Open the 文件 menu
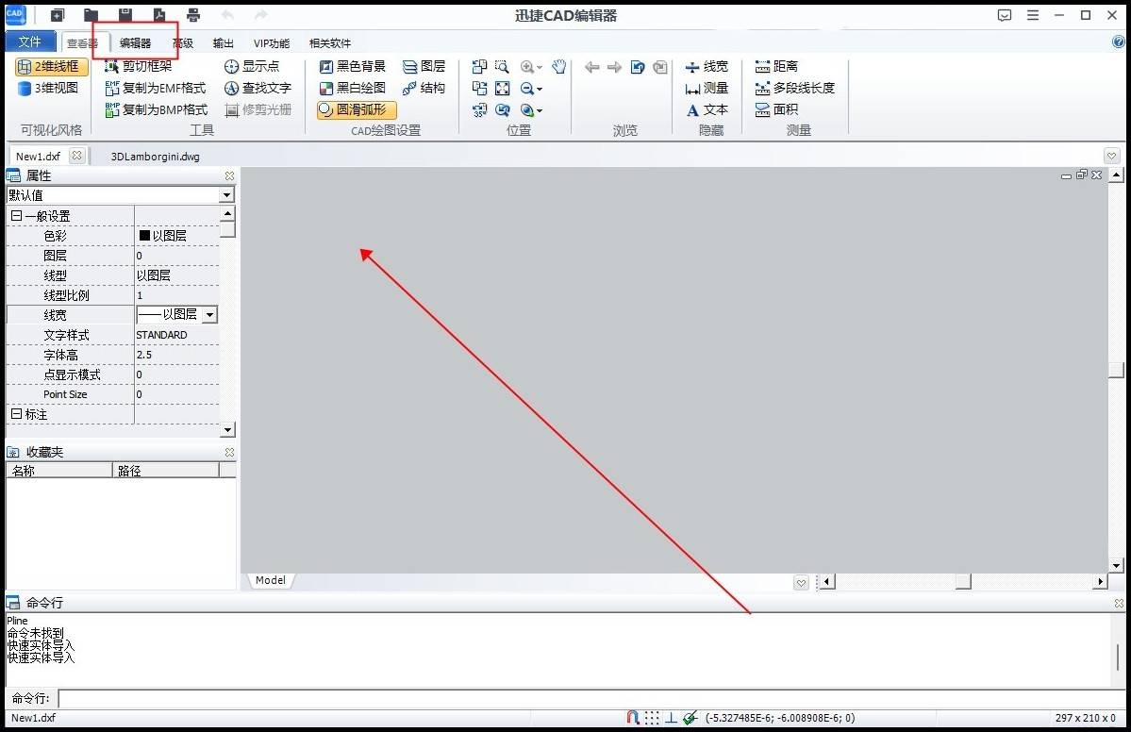This screenshot has width=1131, height=732. tap(29, 42)
